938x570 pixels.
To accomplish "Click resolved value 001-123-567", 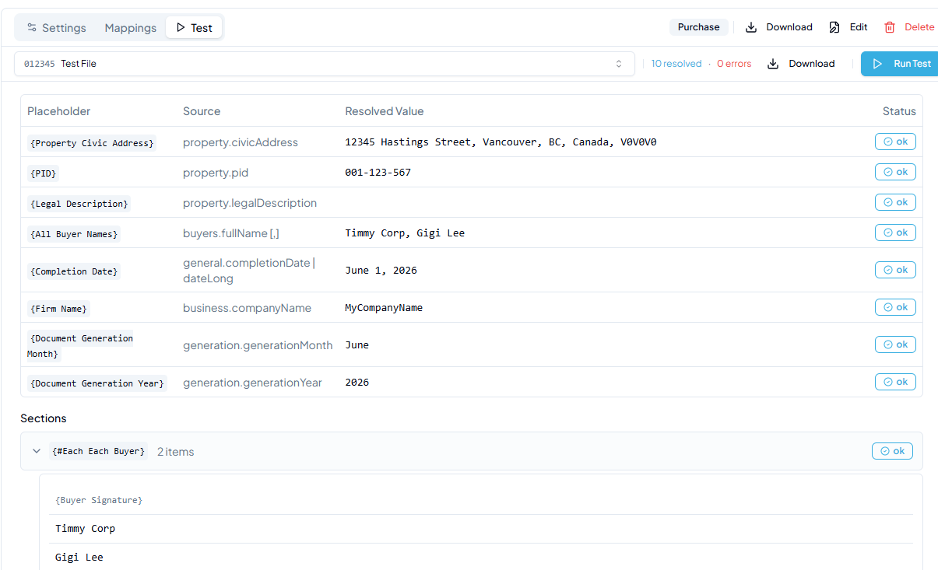I will (378, 173).
